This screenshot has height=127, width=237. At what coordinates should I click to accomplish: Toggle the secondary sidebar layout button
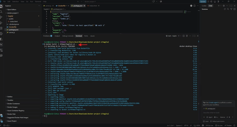coord(218,1)
